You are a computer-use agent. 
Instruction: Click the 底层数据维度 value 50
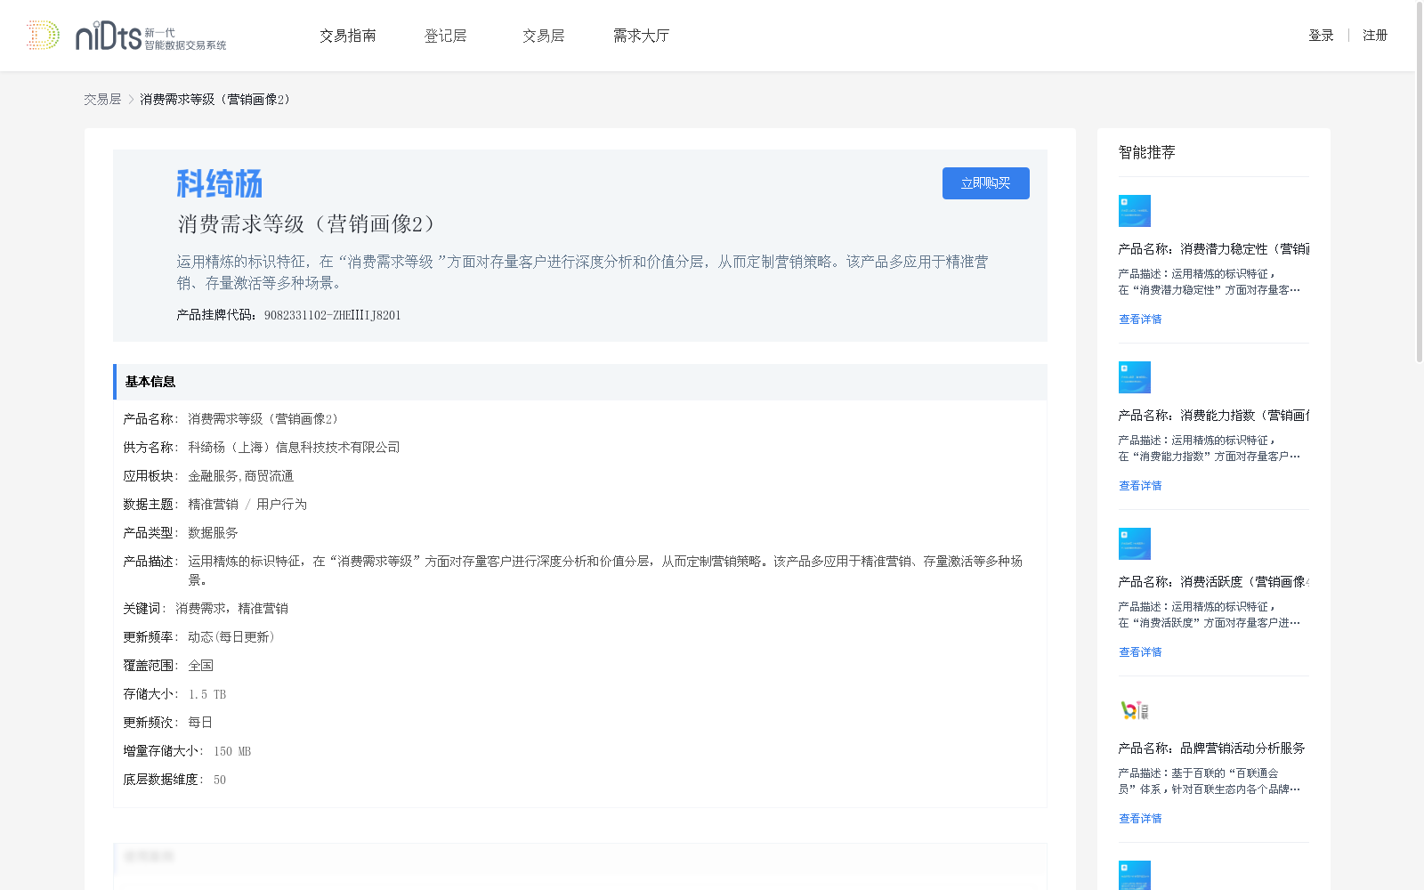click(220, 780)
